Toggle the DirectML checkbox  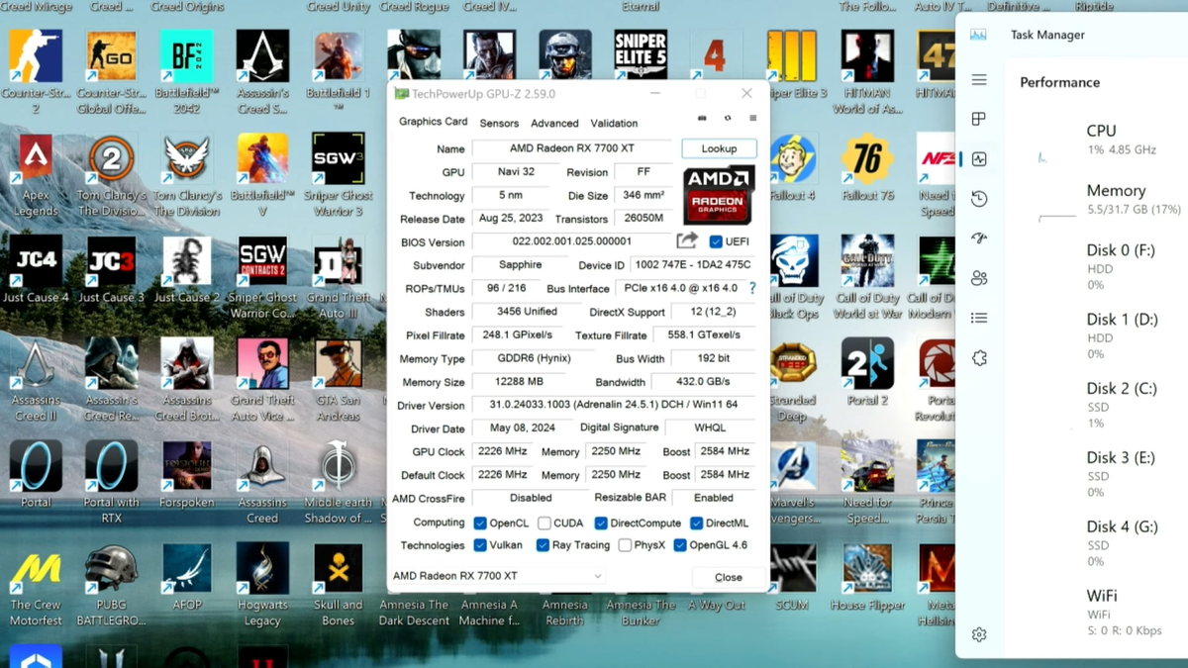point(697,523)
